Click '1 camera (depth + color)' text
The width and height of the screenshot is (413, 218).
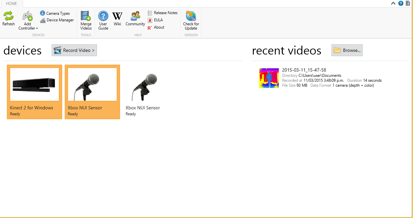(353, 85)
